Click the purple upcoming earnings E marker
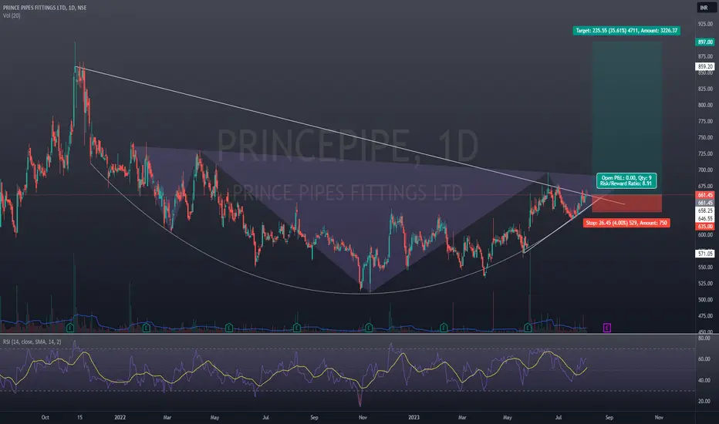Image resolution: width=719 pixels, height=424 pixels. 606,328
